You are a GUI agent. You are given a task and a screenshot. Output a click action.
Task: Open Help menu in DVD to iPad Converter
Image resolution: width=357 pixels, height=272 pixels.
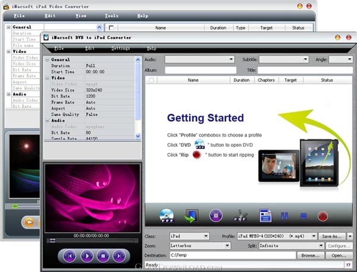click(x=151, y=48)
